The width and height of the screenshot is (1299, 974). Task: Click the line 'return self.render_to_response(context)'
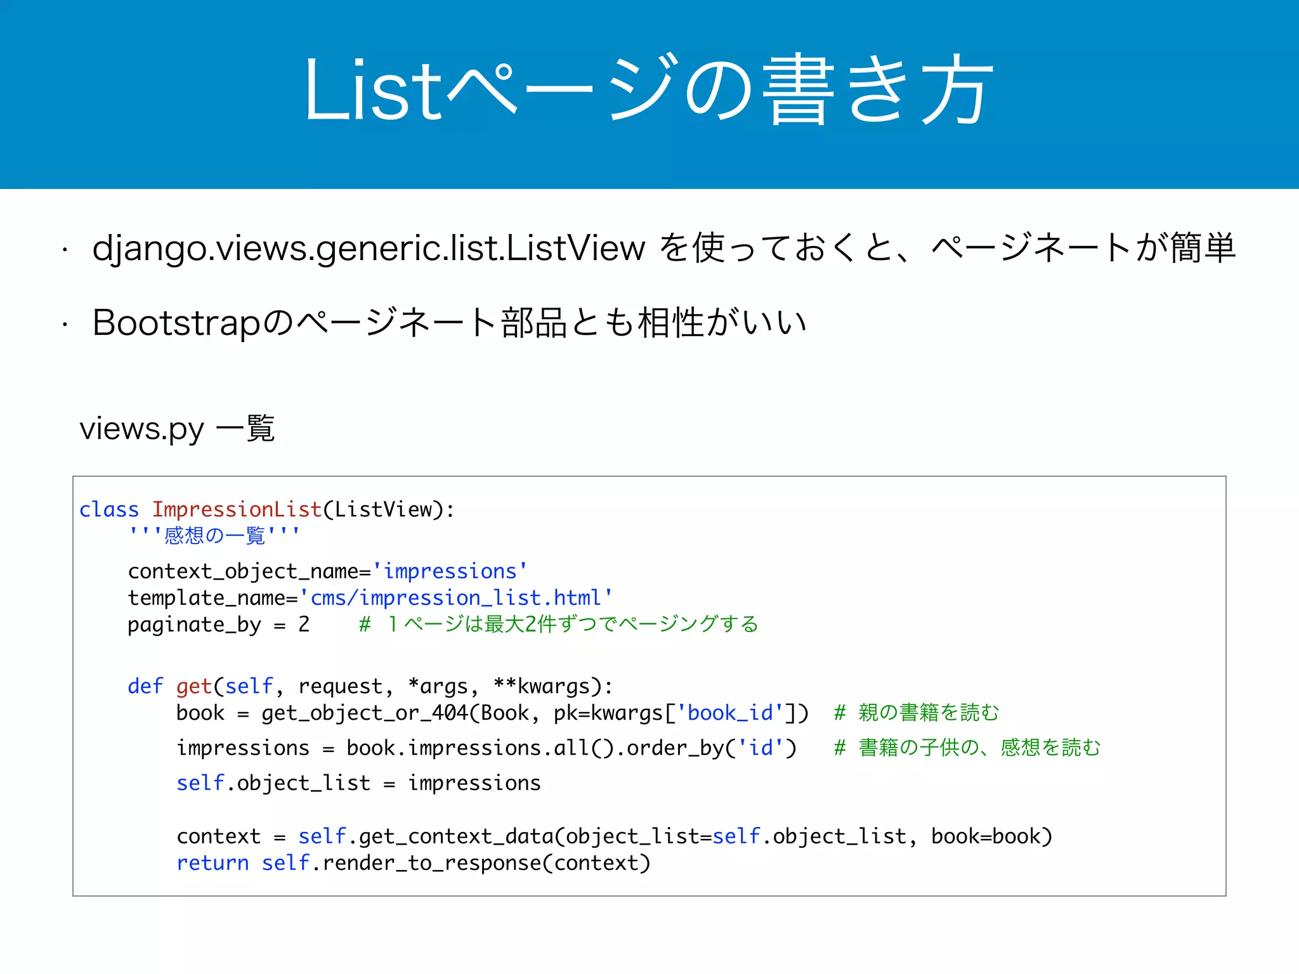point(414,863)
